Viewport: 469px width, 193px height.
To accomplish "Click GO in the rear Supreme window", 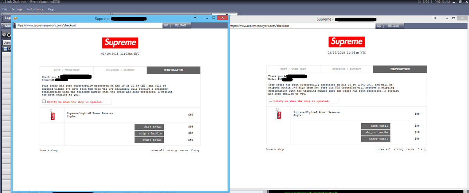I will (379, 26).
